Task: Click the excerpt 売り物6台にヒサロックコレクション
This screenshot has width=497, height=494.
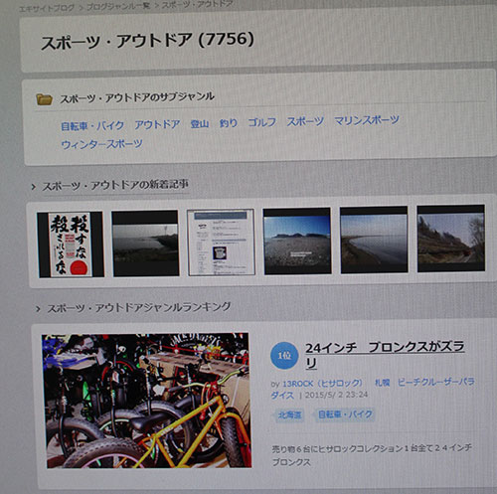Action: pos(372,455)
